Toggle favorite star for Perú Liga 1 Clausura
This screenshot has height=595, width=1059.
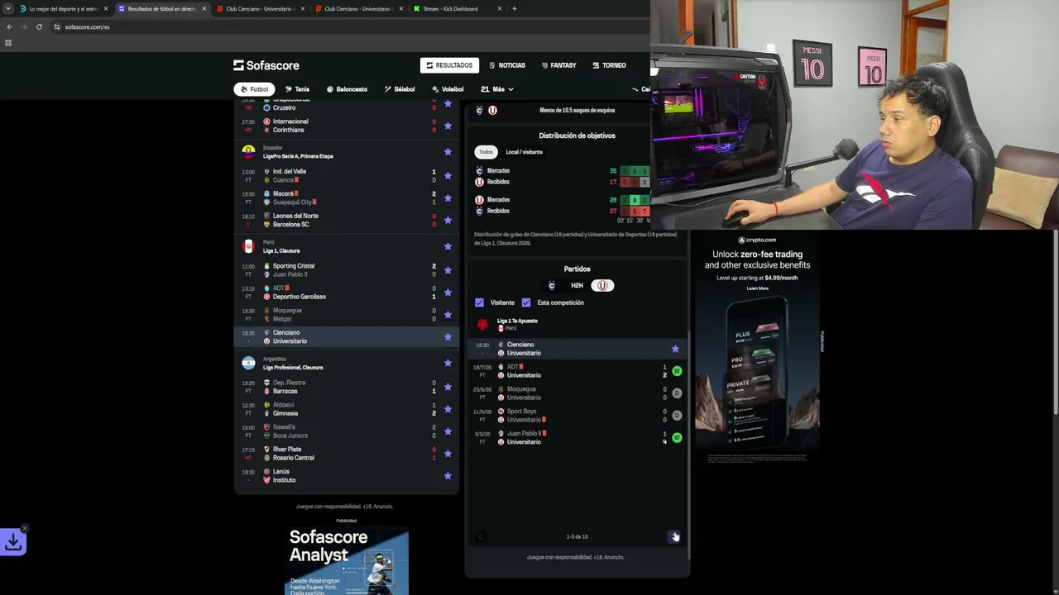(448, 246)
